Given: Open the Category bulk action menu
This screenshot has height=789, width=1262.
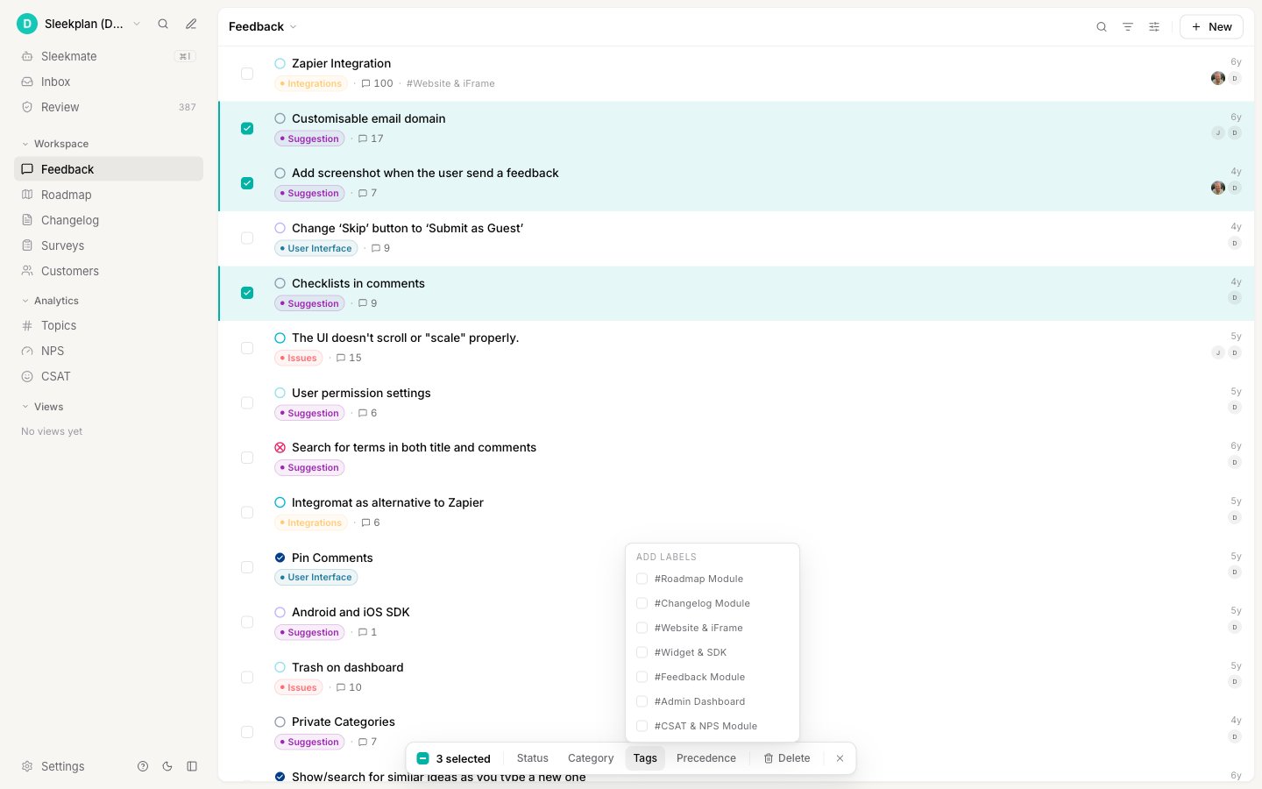Looking at the screenshot, I should click(591, 758).
